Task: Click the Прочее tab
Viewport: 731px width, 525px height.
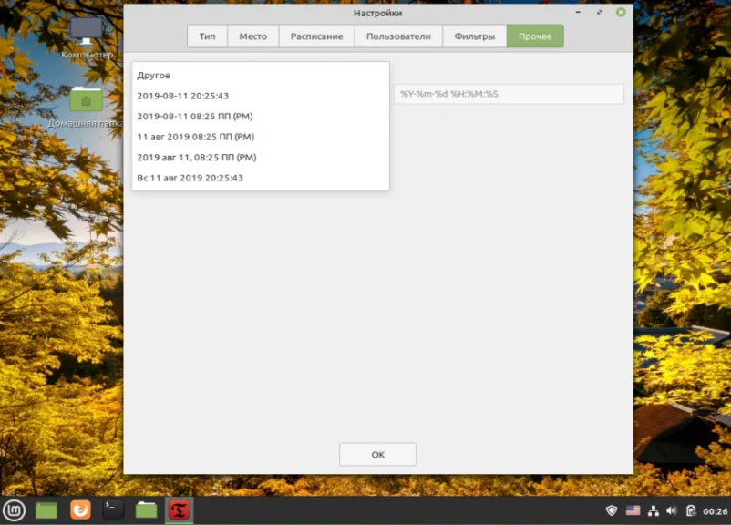Action: tap(535, 36)
